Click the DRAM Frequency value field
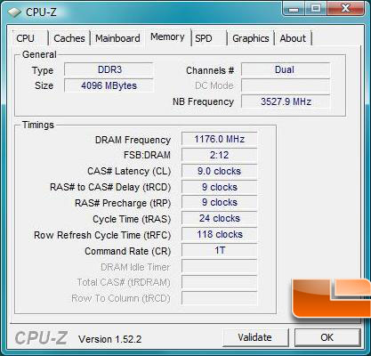 point(219,139)
